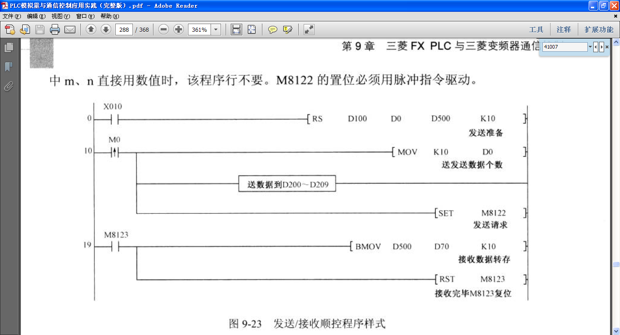Image resolution: width=620 pixels, height=335 pixels.
Task: Open the 工具 pane
Action: [536, 30]
